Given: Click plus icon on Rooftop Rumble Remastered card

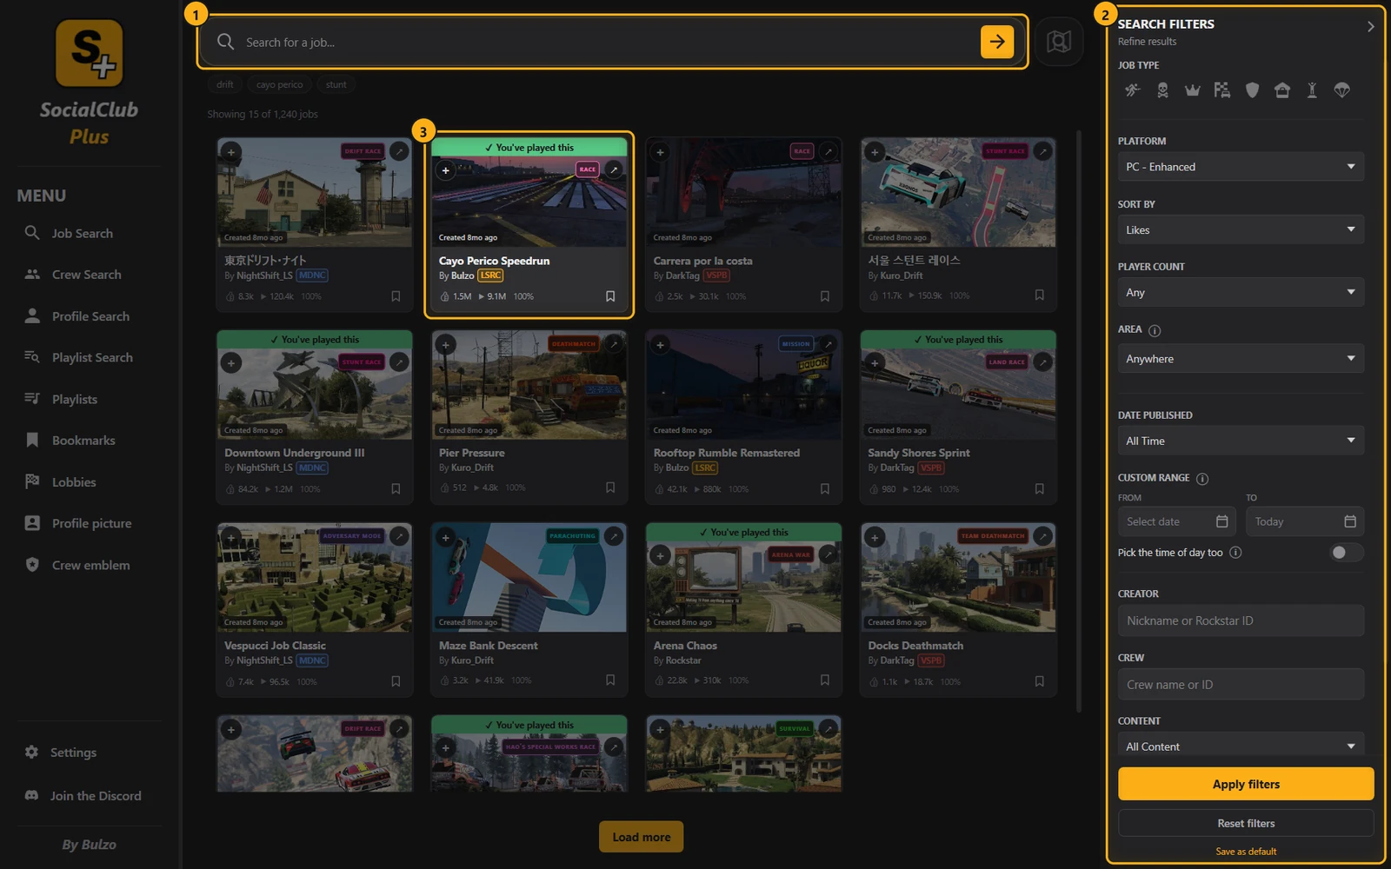Looking at the screenshot, I should [660, 345].
